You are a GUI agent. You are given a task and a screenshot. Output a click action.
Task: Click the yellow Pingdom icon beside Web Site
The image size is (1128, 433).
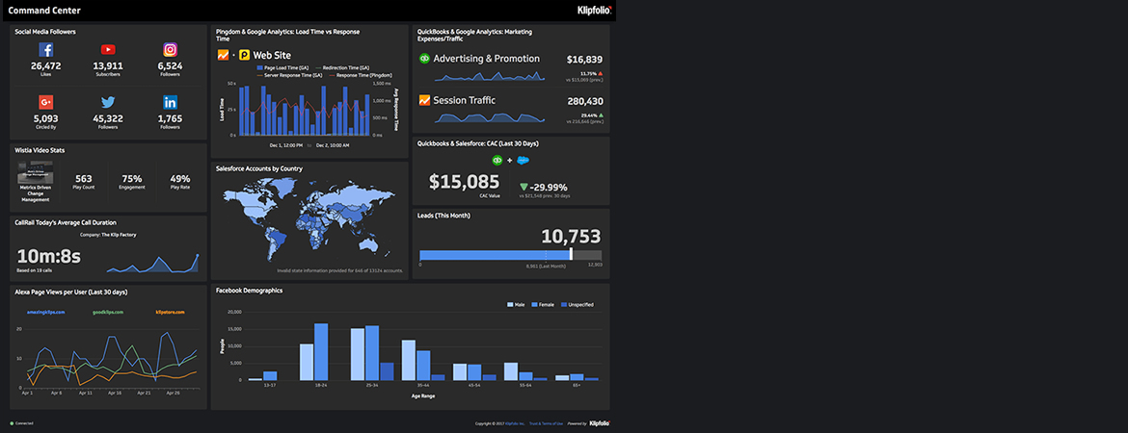[x=244, y=55]
